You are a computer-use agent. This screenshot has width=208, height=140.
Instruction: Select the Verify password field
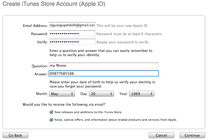[x=72, y=42]
